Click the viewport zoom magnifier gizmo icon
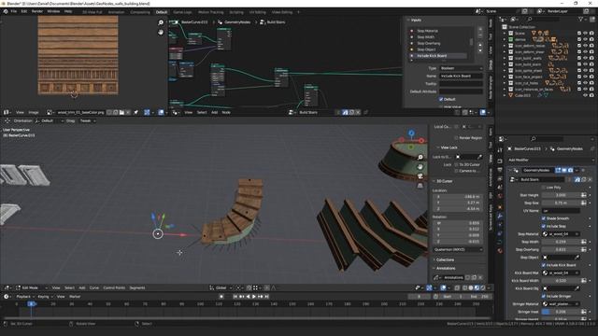 coord(420,158)
